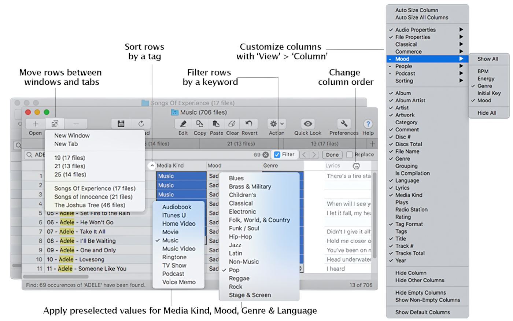Click the Save disk icon
513x321 pixels.
[121, 124]
